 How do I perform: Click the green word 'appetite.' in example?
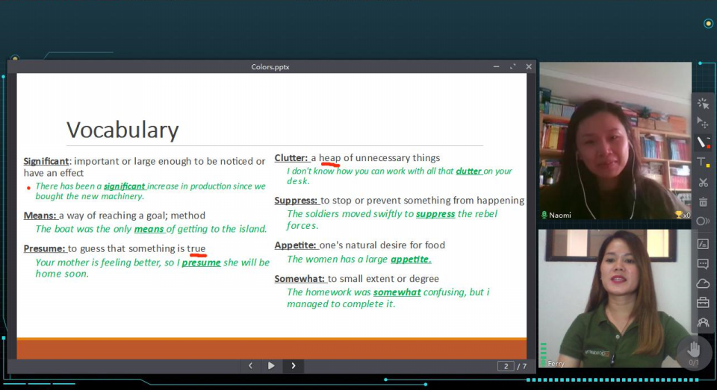pos(411,260)
